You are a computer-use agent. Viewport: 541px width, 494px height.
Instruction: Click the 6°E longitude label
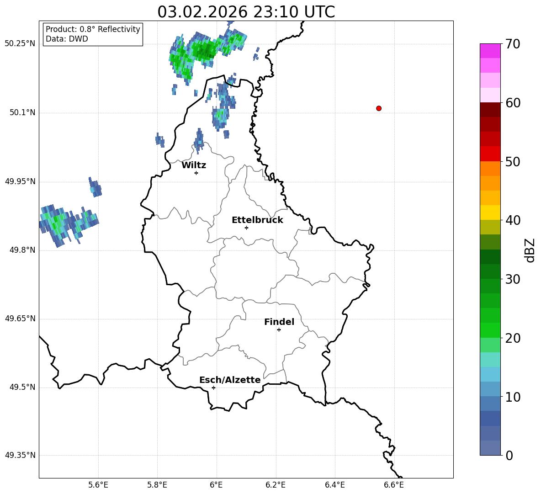click(216, 485)
